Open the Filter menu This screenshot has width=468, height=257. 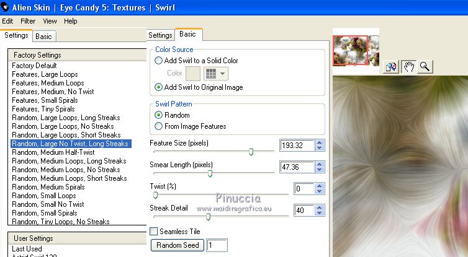click(x=28, y=21)
